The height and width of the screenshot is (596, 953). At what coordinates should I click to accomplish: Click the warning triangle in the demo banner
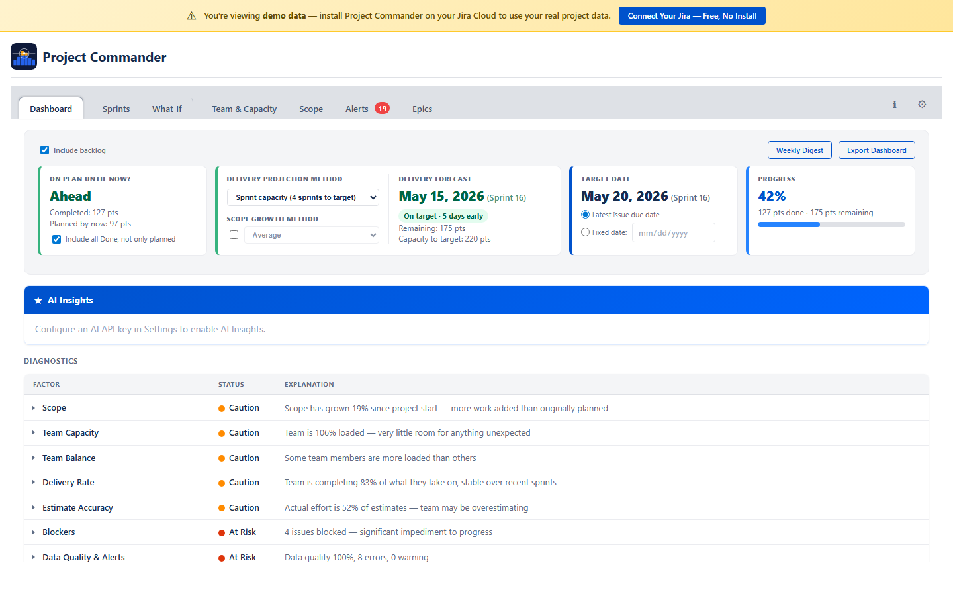[191, 15]
